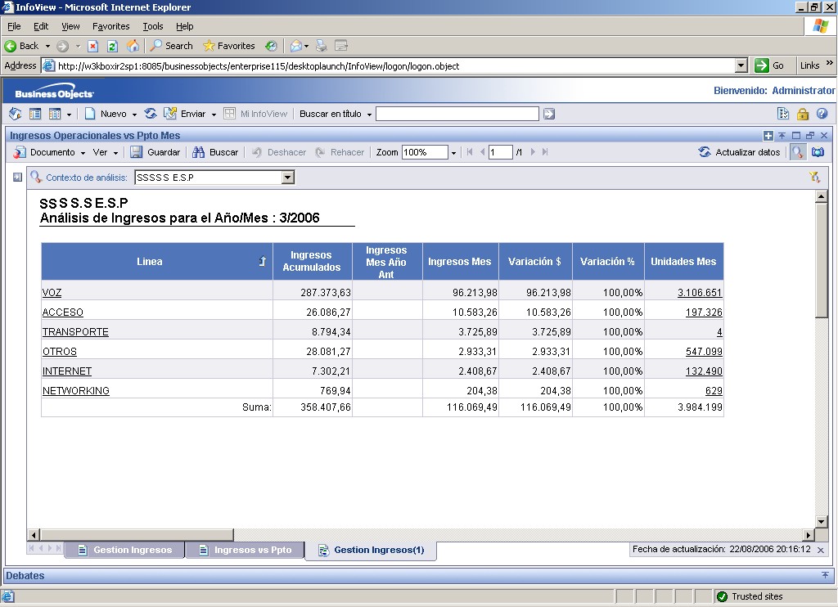
Task: Click the Enviar envelope icon
Action: coord(172,113)
